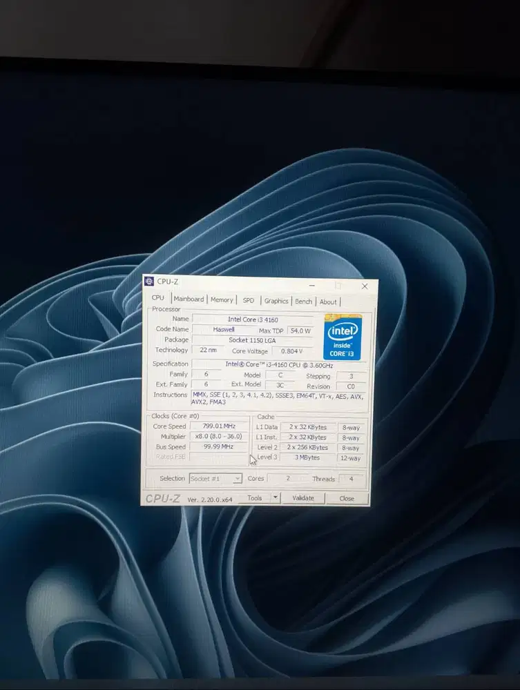
Task: Minimize the CPU-Z window
Action: point(311,286)
